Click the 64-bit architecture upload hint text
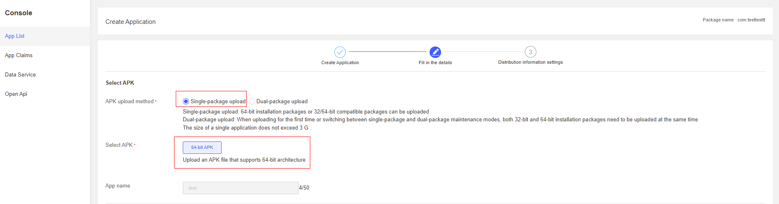The width and height of the screenshot is (779, 204). click(x=244, y=160)
